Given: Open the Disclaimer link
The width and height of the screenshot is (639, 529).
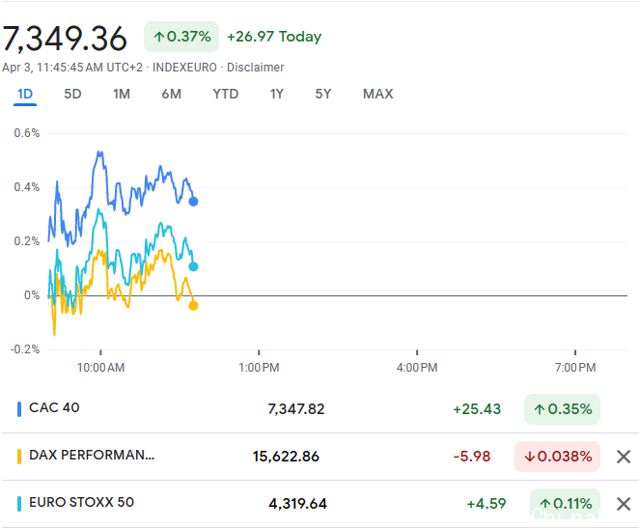Looking at the screenshot, I should click(x=255, y=68).
